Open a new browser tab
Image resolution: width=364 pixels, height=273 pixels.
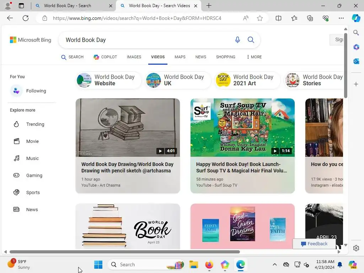click(x=209, y=6)
